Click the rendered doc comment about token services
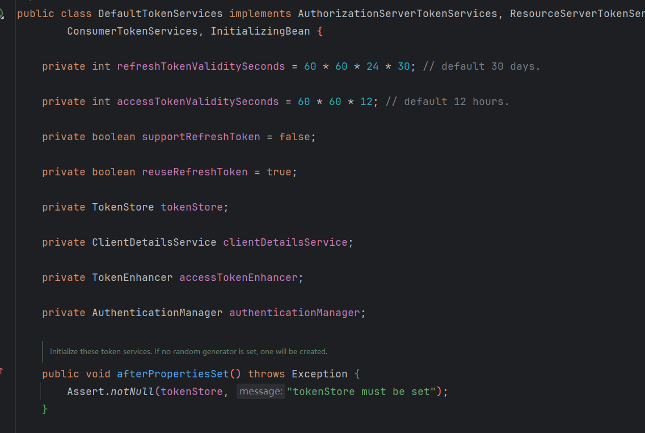 click(x=188, y=352)
